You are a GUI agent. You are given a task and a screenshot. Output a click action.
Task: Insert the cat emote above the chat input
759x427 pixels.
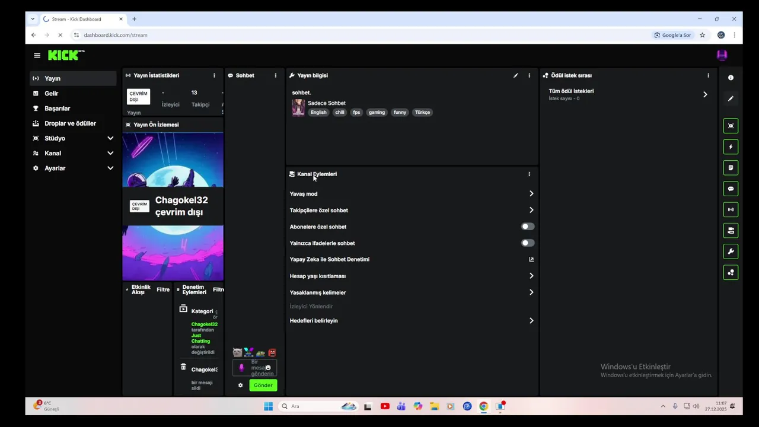tap(237, 352)
